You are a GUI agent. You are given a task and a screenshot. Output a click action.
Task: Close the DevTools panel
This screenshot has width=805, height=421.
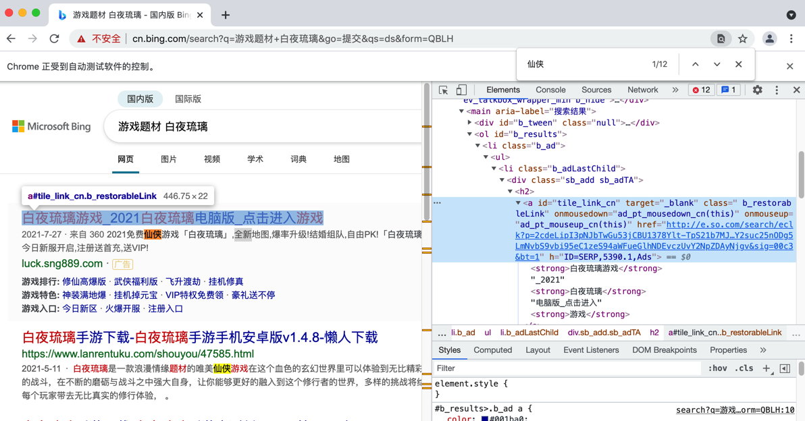[796, 90]
